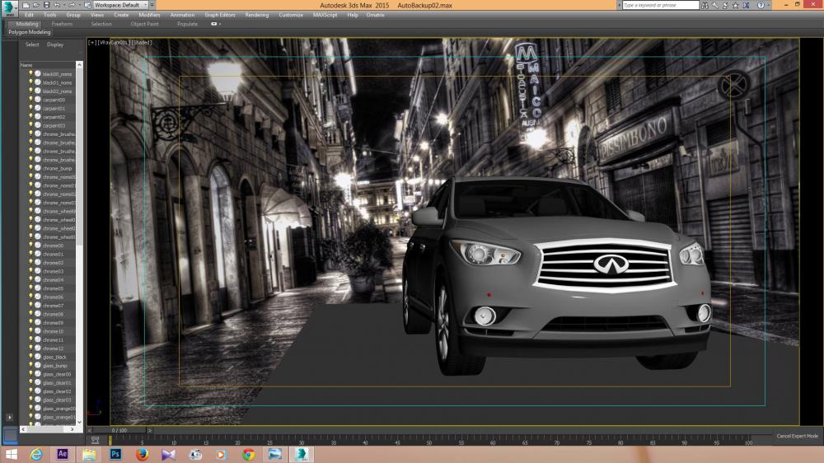Image resolution: width=824 pixels, height=463 pixels.
Task: Open the Rendering menu
Action: pos(256,15)
